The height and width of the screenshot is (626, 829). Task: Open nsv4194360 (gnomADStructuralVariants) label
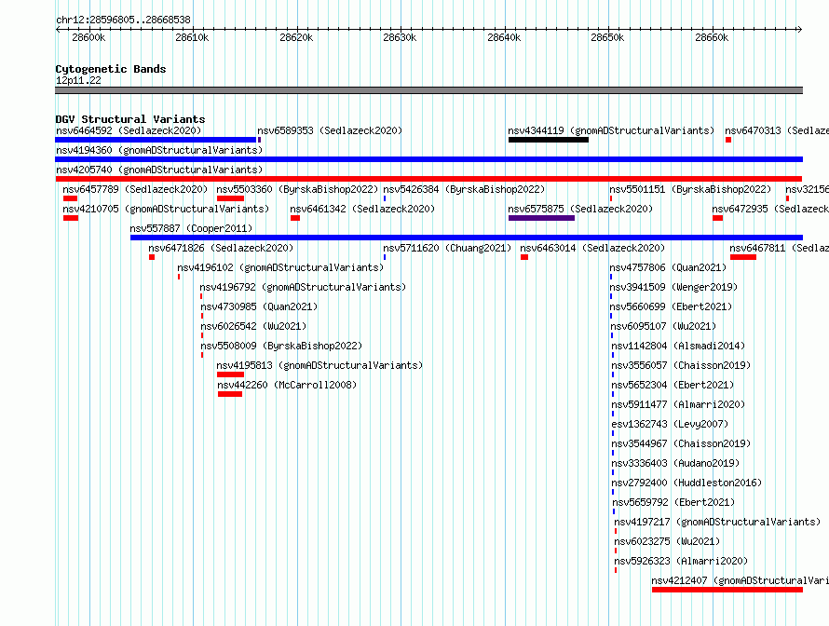coord(159,150)
